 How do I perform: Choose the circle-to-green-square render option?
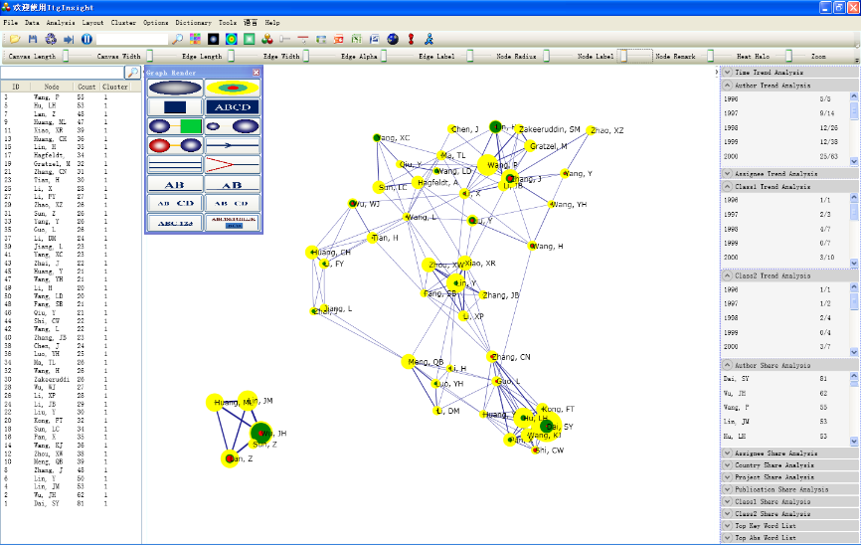tap(175, 126)
